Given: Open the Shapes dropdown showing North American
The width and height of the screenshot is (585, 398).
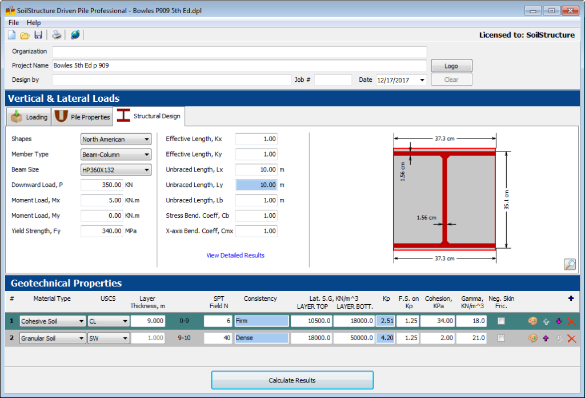Looking at the screenshot, I should point(116,140).
